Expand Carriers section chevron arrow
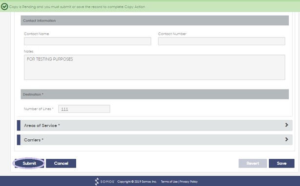This screenshot has width=300, height=186. click(x=286, y=139)
